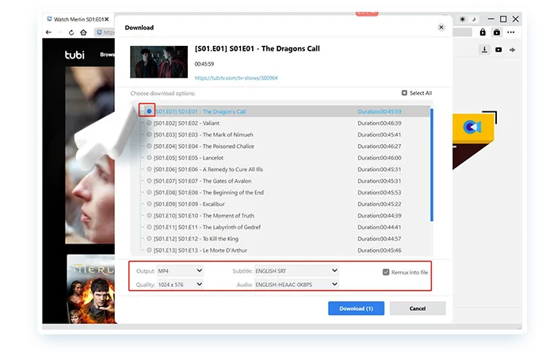Select S01E08 Beginning of the End radio
The width and height of the screenshot is (542, 355).
pyautogui.click(x=149, y=192)
